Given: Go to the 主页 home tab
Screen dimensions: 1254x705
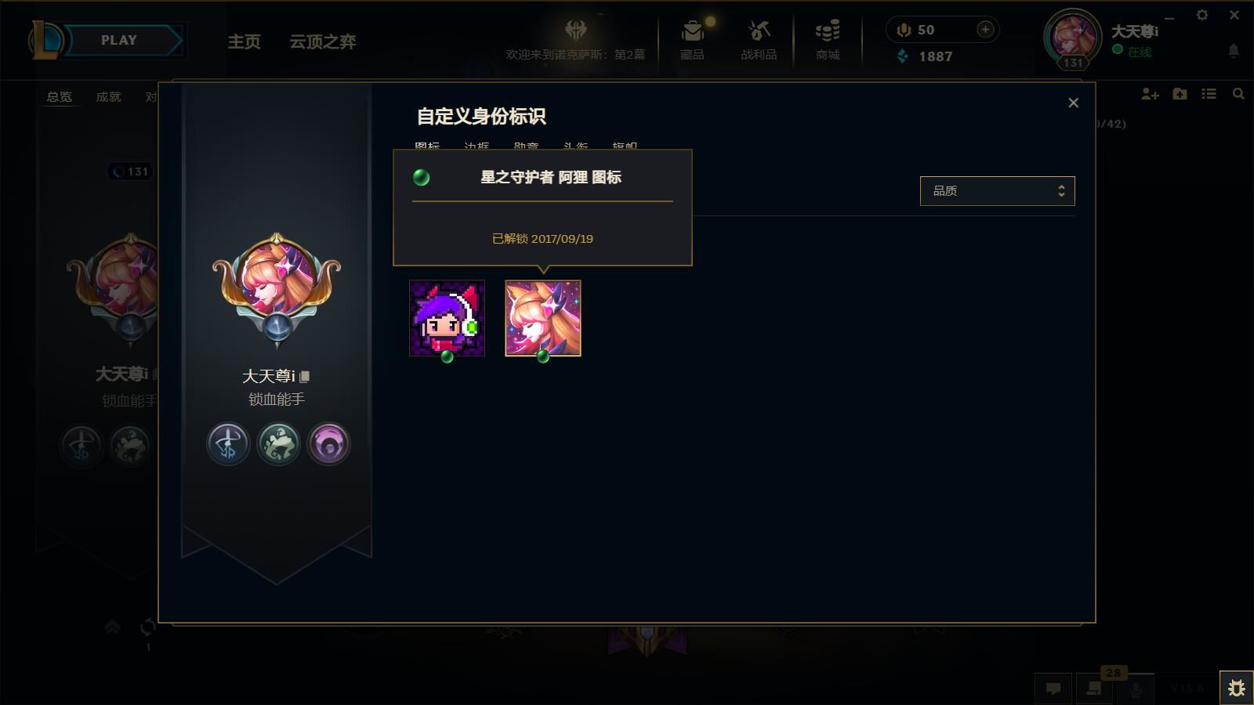Looking at the screenshot, I should click(244, 42).
